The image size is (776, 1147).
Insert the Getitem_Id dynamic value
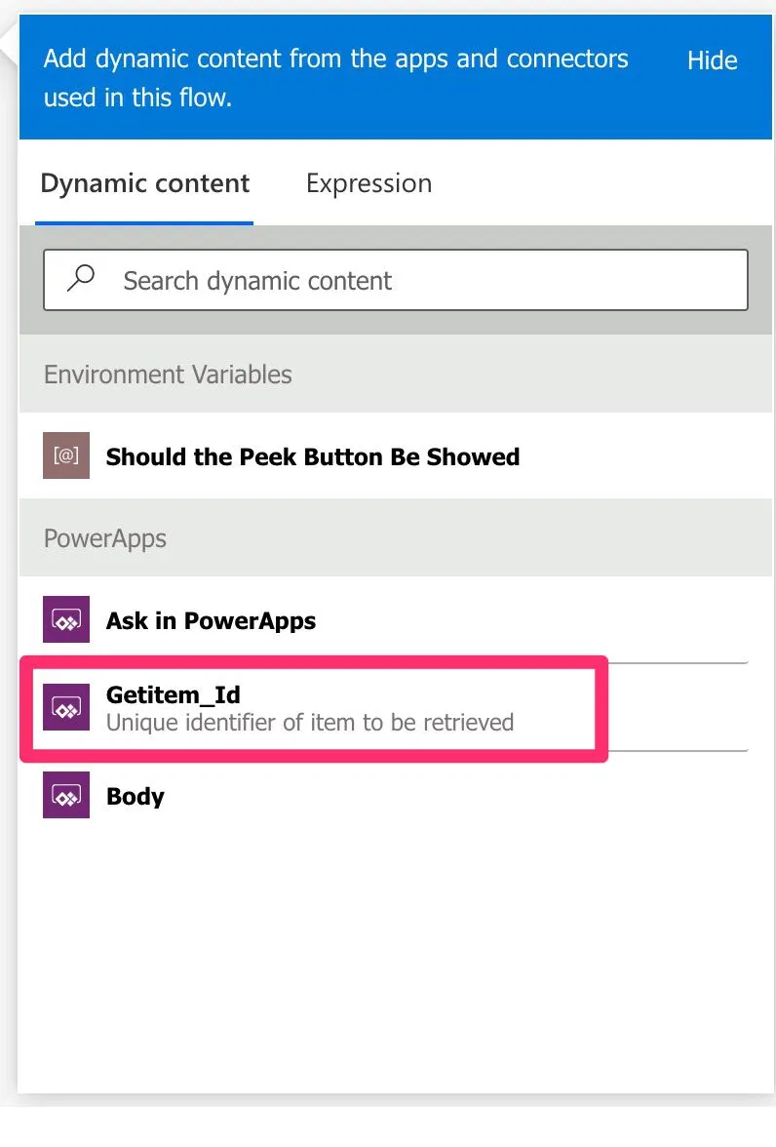pyautogui.click(x=173, y=695)
